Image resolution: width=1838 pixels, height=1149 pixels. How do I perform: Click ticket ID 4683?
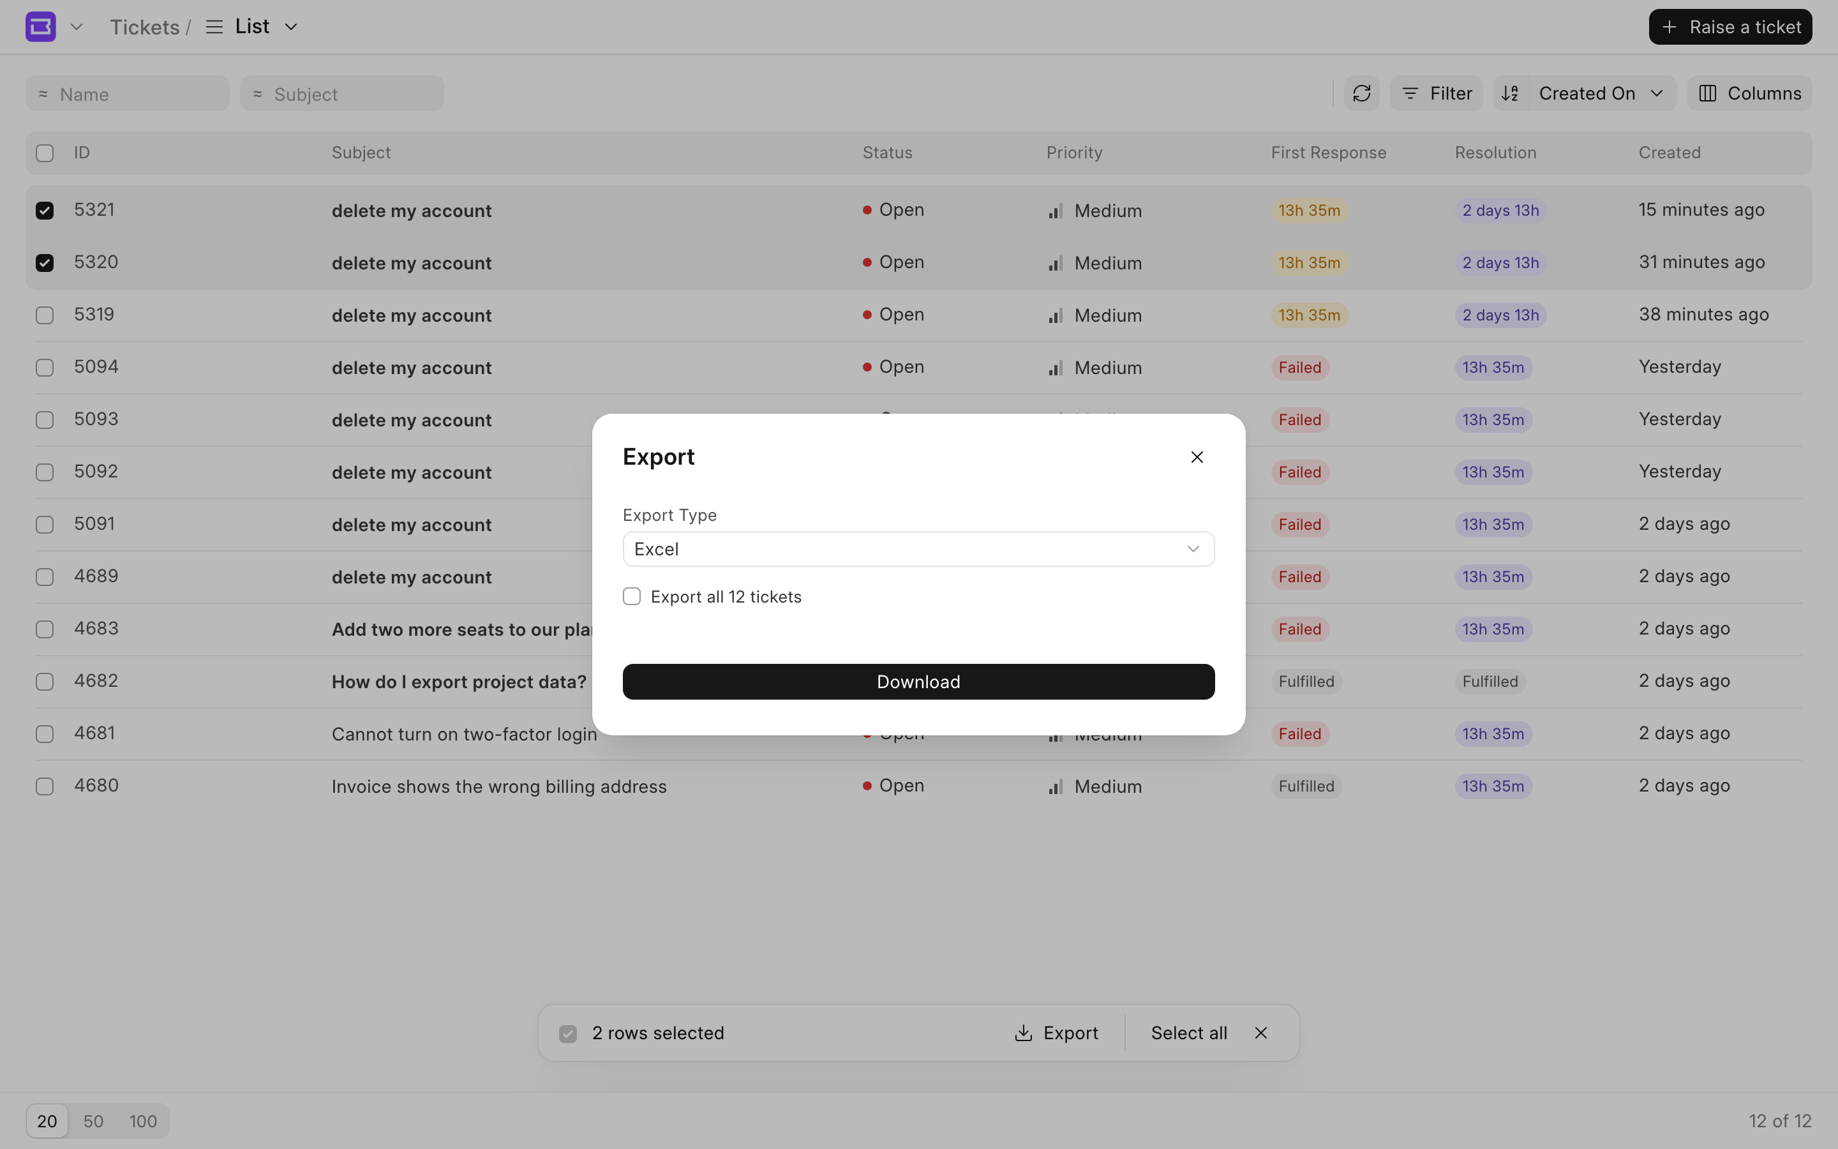tap(96, 629)
